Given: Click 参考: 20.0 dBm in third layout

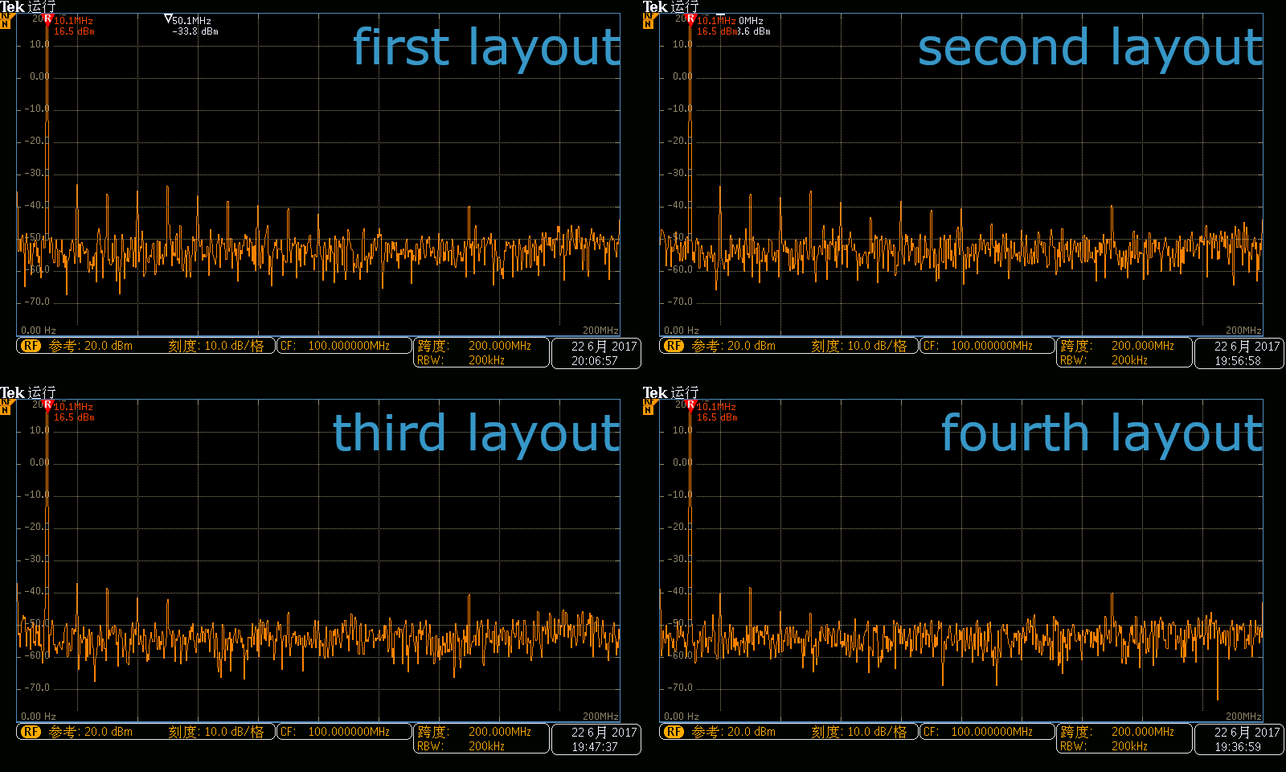Looking at the screenshot, I should tap(90, 732).
